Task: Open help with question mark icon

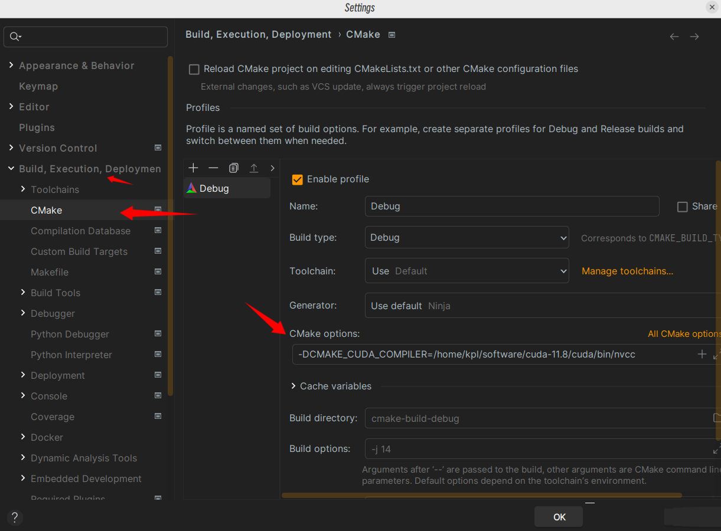Action: click(x=15, y=517)
